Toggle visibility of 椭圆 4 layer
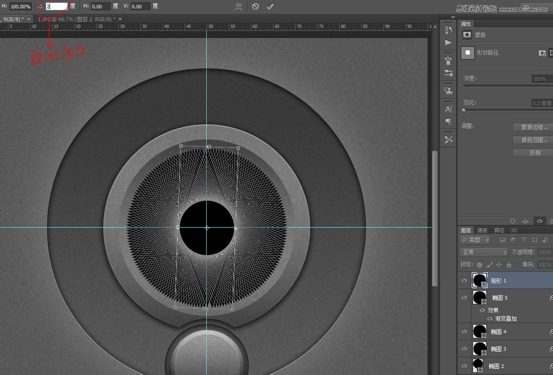This screenshot has height=375, width=553. click(x=464, y=332)
